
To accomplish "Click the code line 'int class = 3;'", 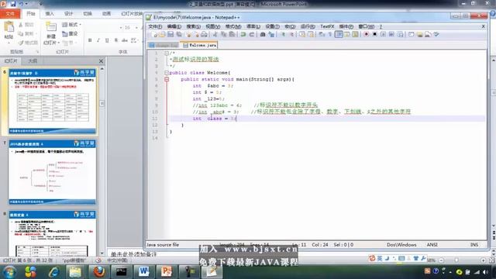I will tap(215, 119).
